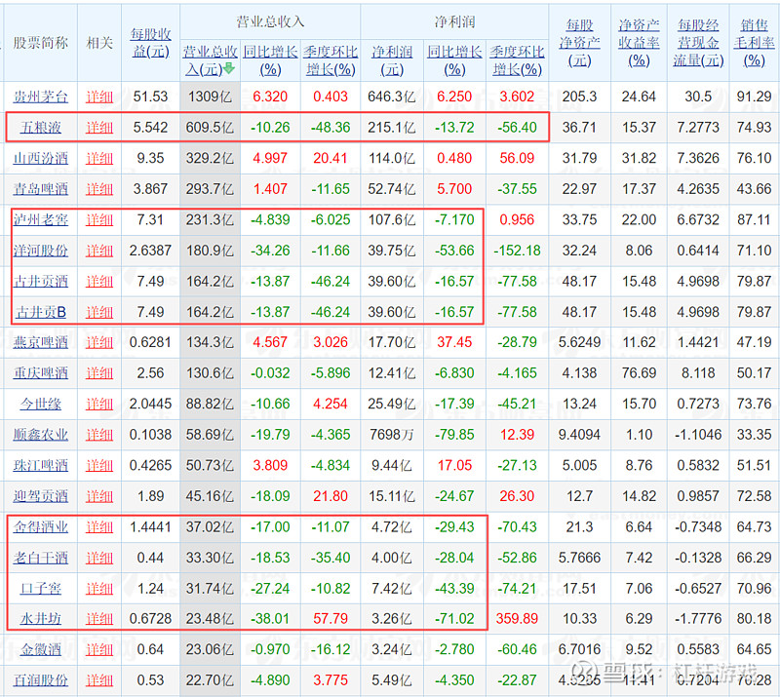This screenshot has height=697, width=780.
Task: Open 详细 link for 燕京啤酒
Action: (x=99, y=342)
